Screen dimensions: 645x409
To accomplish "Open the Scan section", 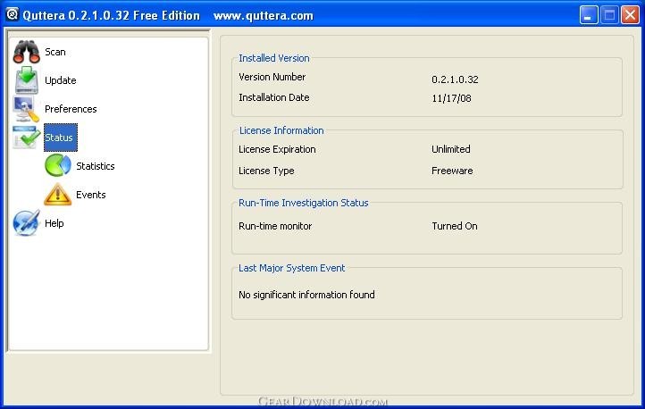I will click(55, 52).
